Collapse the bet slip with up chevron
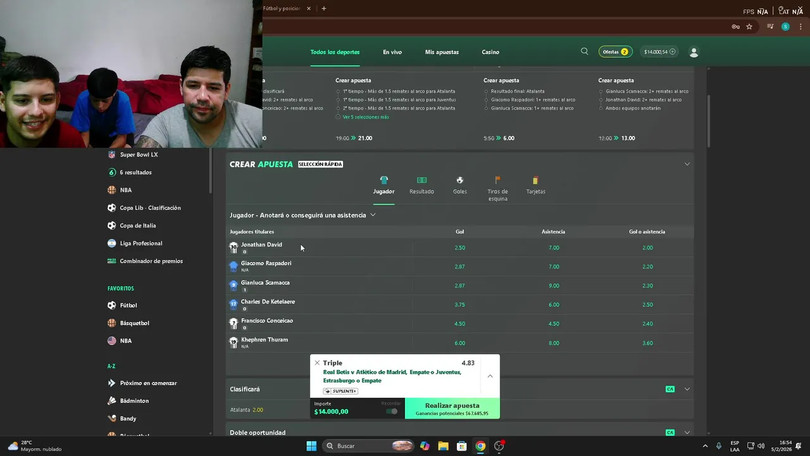This screenshot has width=810, height=456. [490, 376]
